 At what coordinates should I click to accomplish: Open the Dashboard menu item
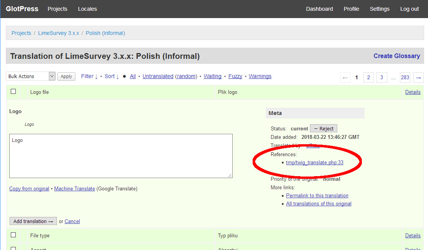tap(319, 9)
